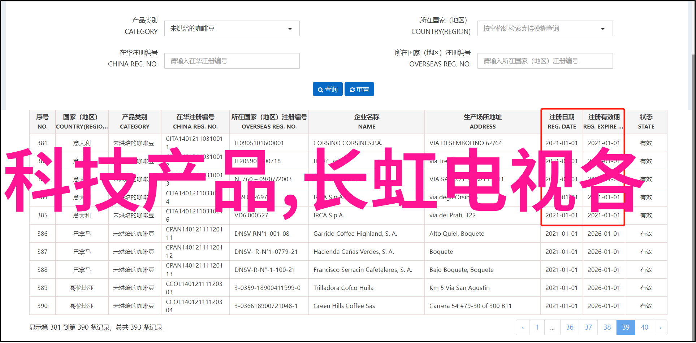Select Francisco Serracin Cafetaleros, S. A. cell
696x343 pixels.
point(367,270)
